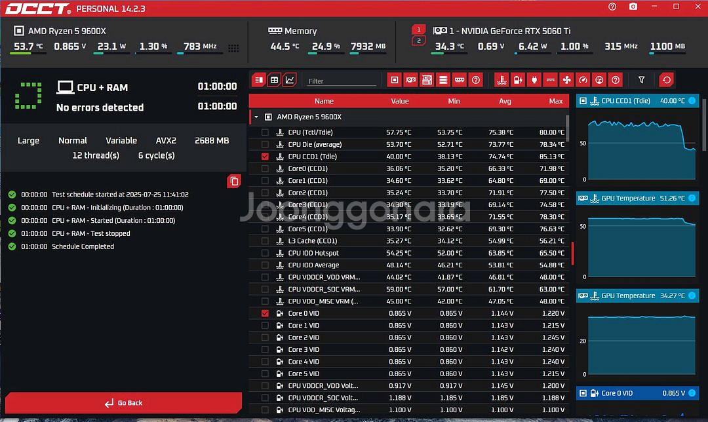Switch to graph view in the sensor toolbar

[x=290, y=79]
